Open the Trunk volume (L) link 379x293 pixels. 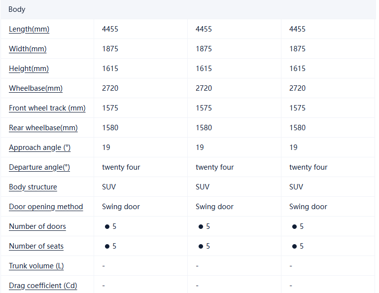pos(36,266)
